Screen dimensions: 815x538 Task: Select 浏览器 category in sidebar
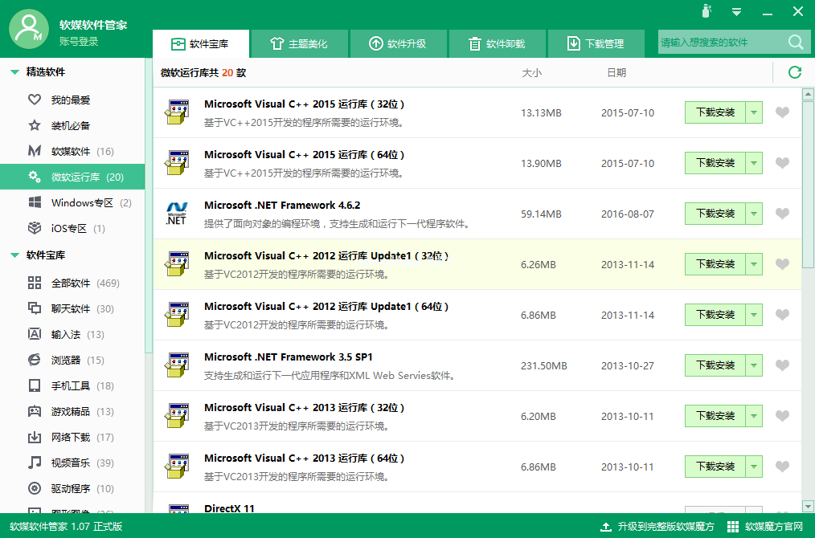(x=66, y=360)
